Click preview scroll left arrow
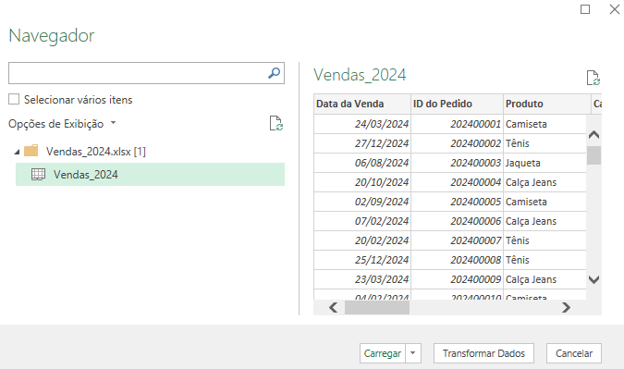The height and width of the screenshot is (369, 624). (334, 307)
